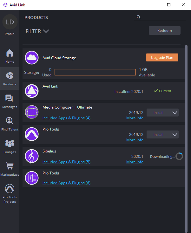Click the Pro Tools 2019.12 product icon
The height and width of the screenshot is (233, 191).
point(32,134)
